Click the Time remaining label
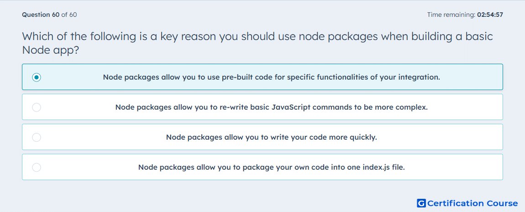Screen dimensions: 525x212 tap(451, 15)
